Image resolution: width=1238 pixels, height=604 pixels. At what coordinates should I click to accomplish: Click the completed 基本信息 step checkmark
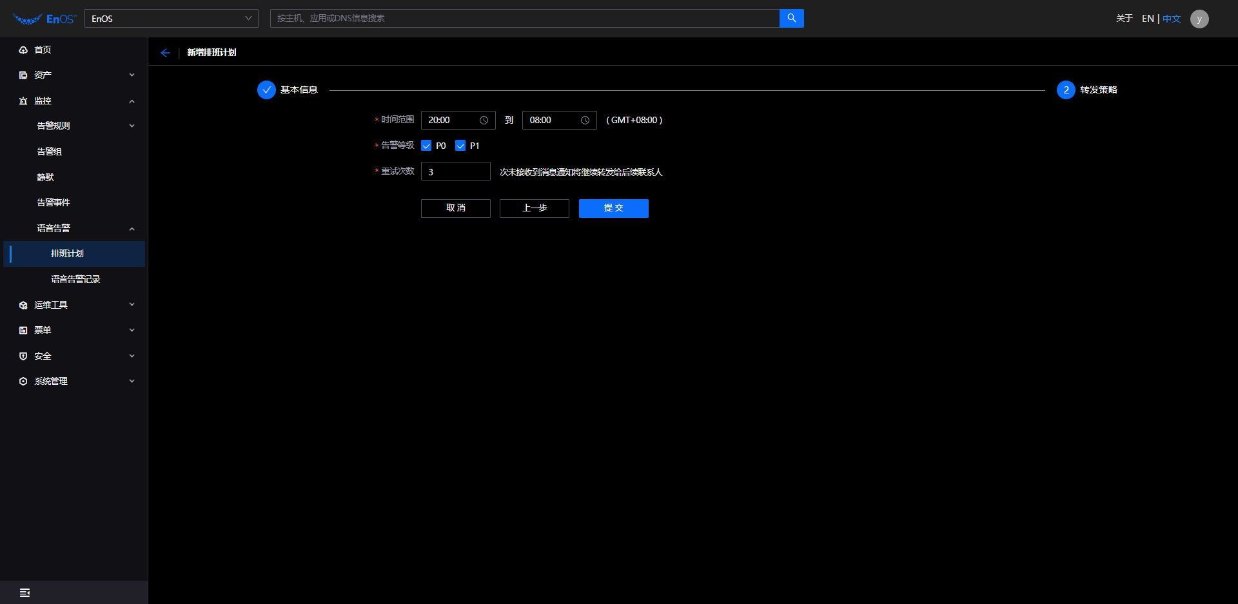(266, 90)
